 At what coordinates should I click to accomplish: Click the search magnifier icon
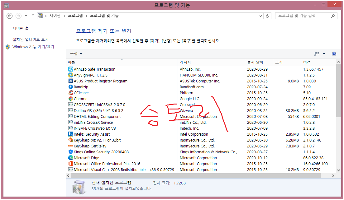tap(333, 16)
